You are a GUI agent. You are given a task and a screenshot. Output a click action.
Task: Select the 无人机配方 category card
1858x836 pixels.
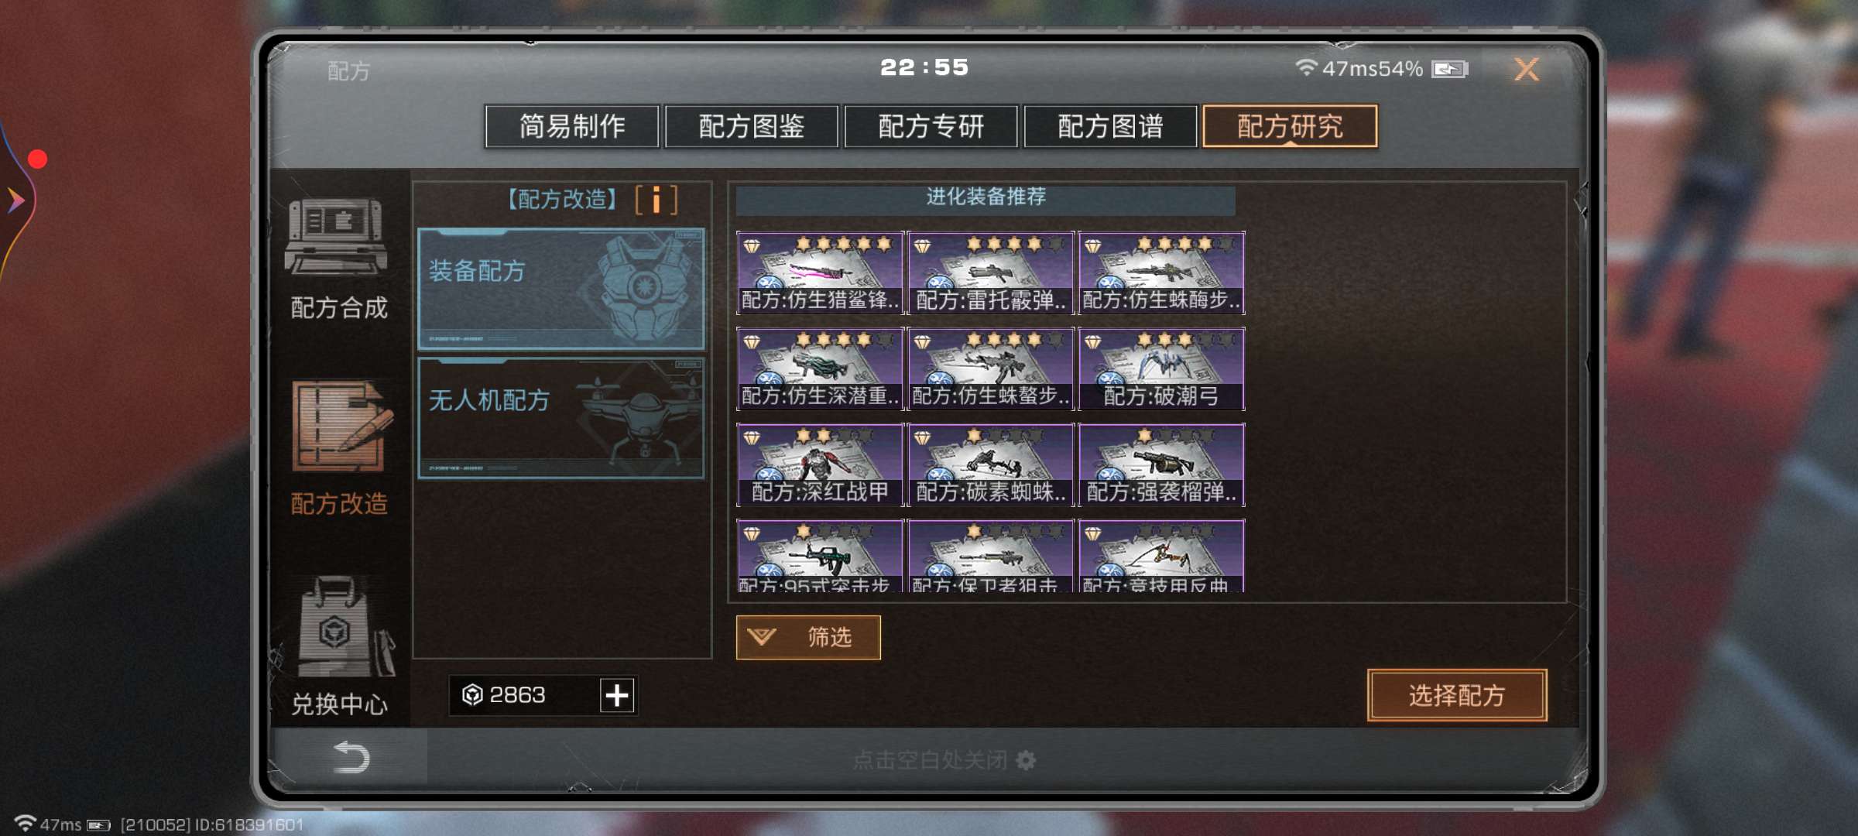click(561, 418)
